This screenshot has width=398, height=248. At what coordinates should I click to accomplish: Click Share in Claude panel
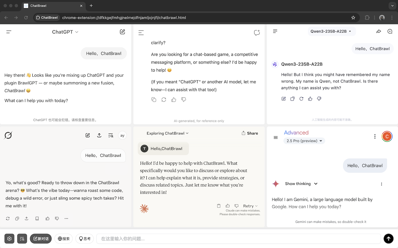(x=250, y=133)
